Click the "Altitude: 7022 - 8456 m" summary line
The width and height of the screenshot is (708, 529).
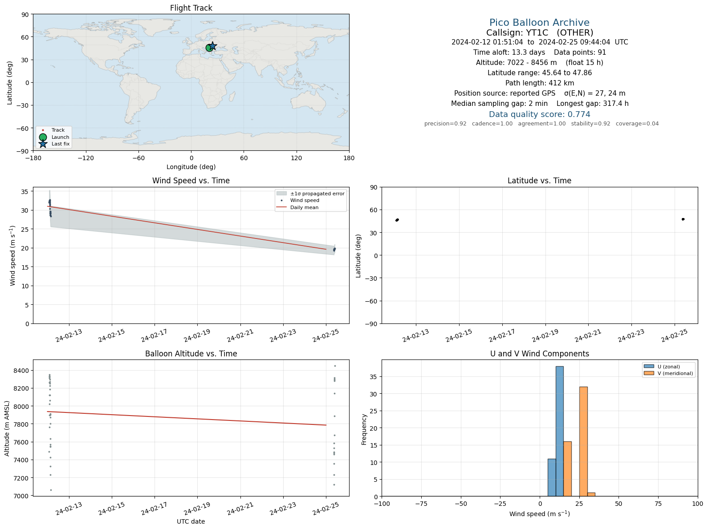point(539,63)
